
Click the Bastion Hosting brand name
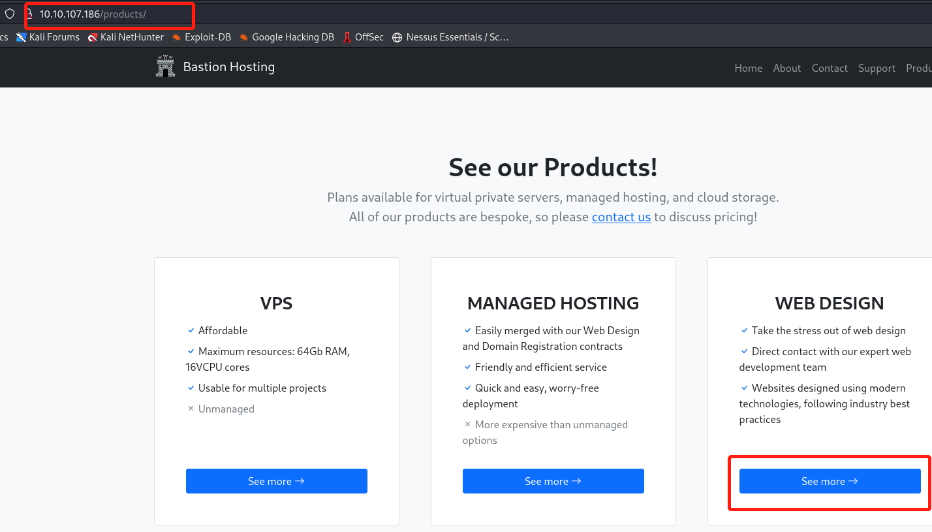coord(228,67)
